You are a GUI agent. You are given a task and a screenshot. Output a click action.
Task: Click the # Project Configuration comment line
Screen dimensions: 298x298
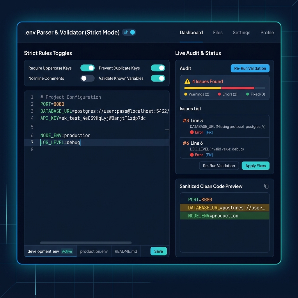pyautogui.click(x=71, y=97)
